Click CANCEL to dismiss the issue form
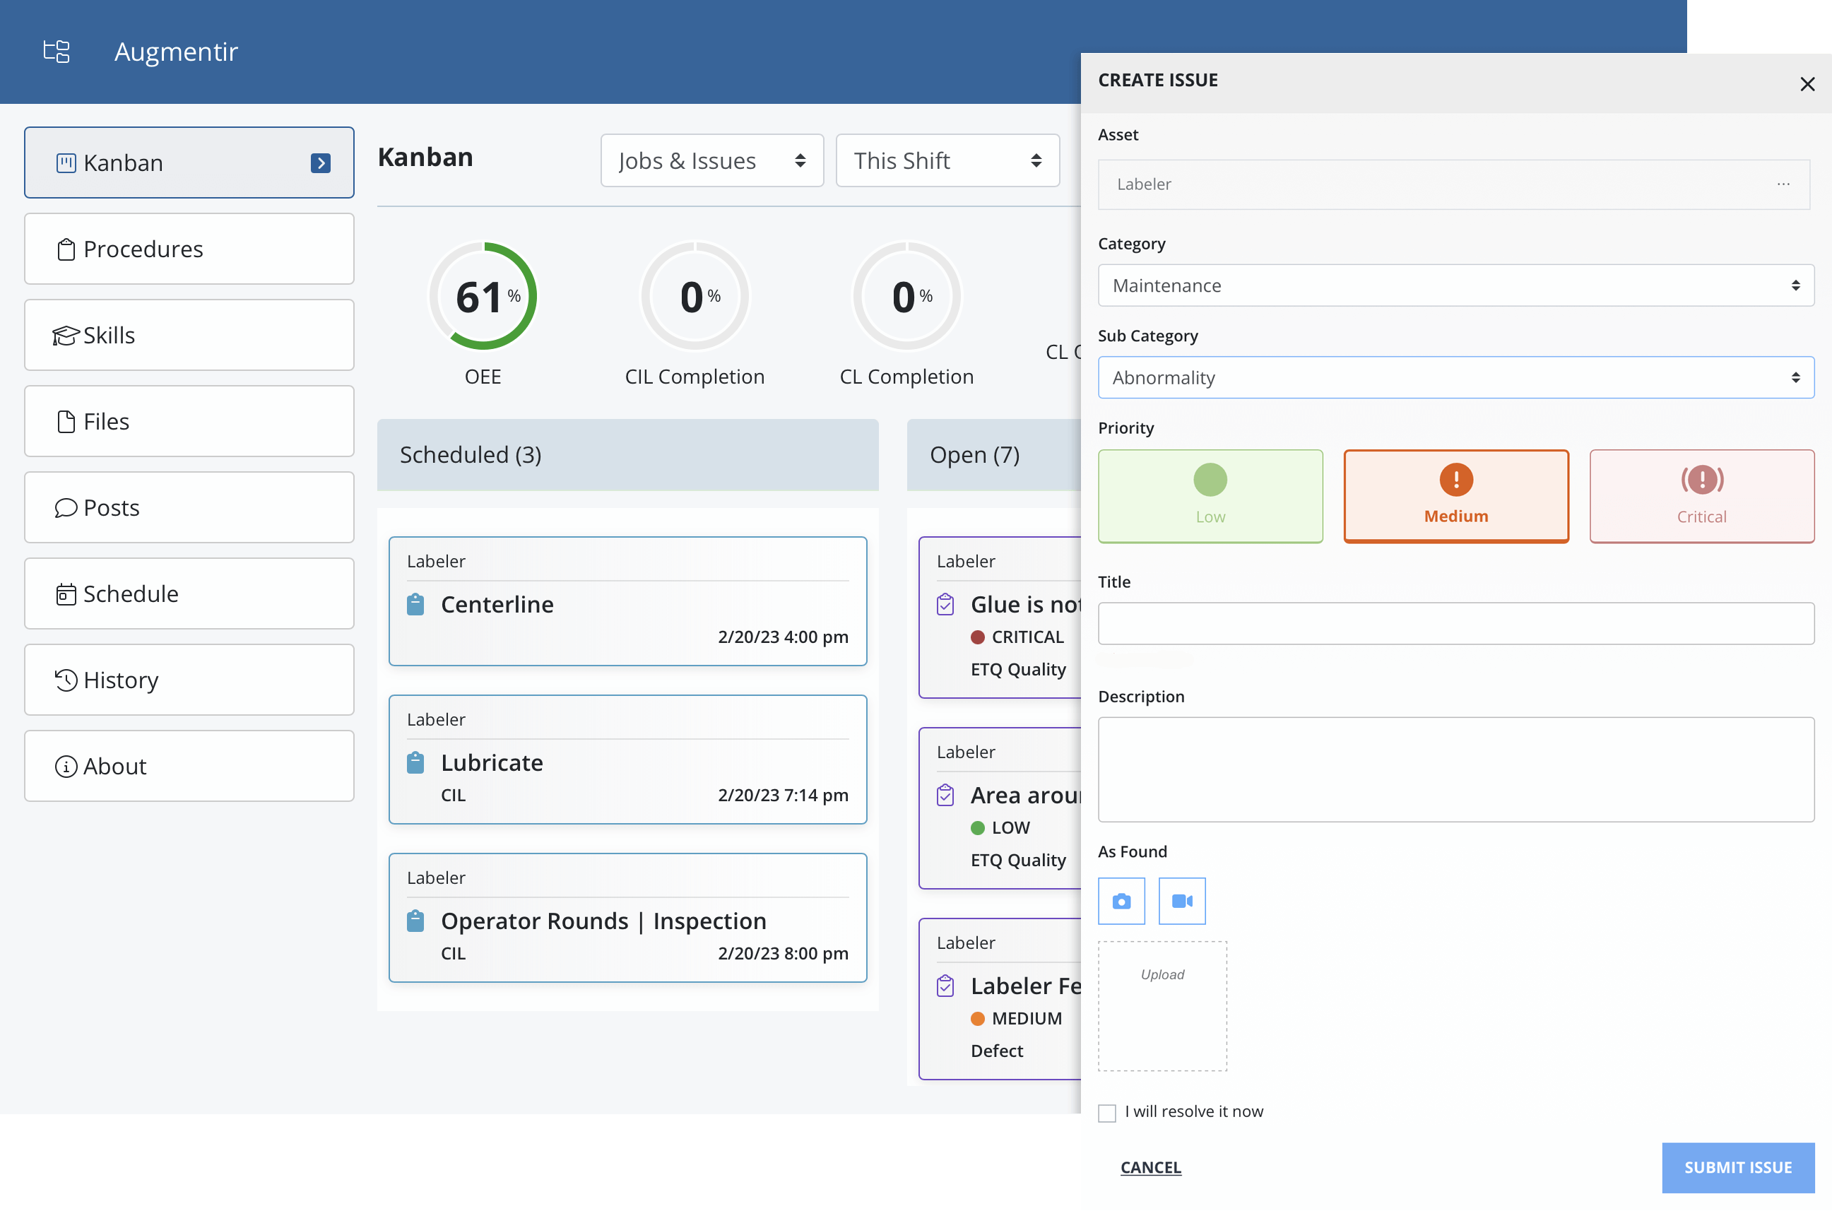Image resolution: width=1832 pixels, height=1211 pixels. pyautogui.click(x=1150, y=1167)
